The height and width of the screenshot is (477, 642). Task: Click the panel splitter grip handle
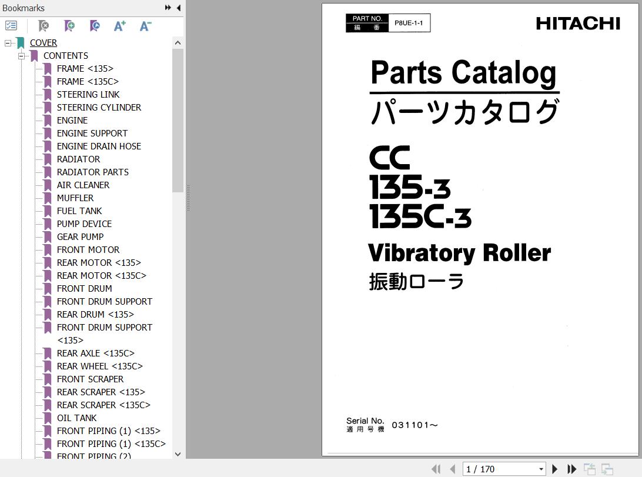click(188, 198)
